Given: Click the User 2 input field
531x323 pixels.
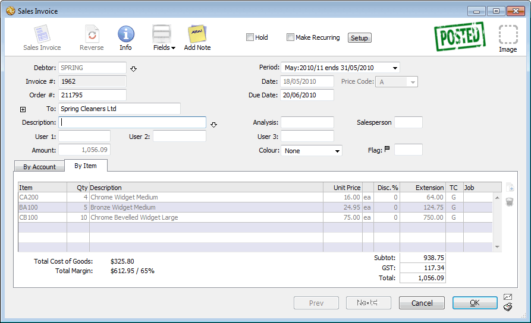Looking at the screenshot, I should tap(180, 136).
